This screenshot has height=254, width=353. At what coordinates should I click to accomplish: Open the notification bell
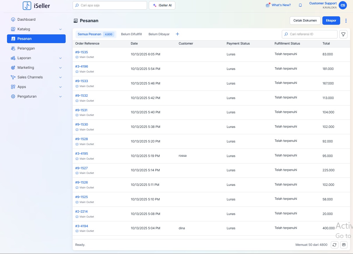pyautogui.click(x=300, y=5)
